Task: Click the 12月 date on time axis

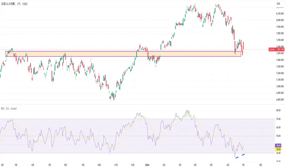Action: [132, 165]
